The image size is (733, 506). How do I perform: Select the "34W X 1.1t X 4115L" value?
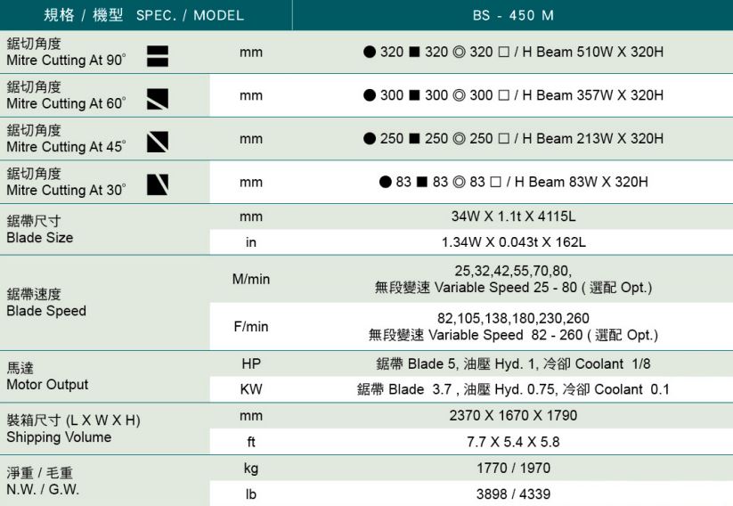pyautogui.click(x=512, y=216)
